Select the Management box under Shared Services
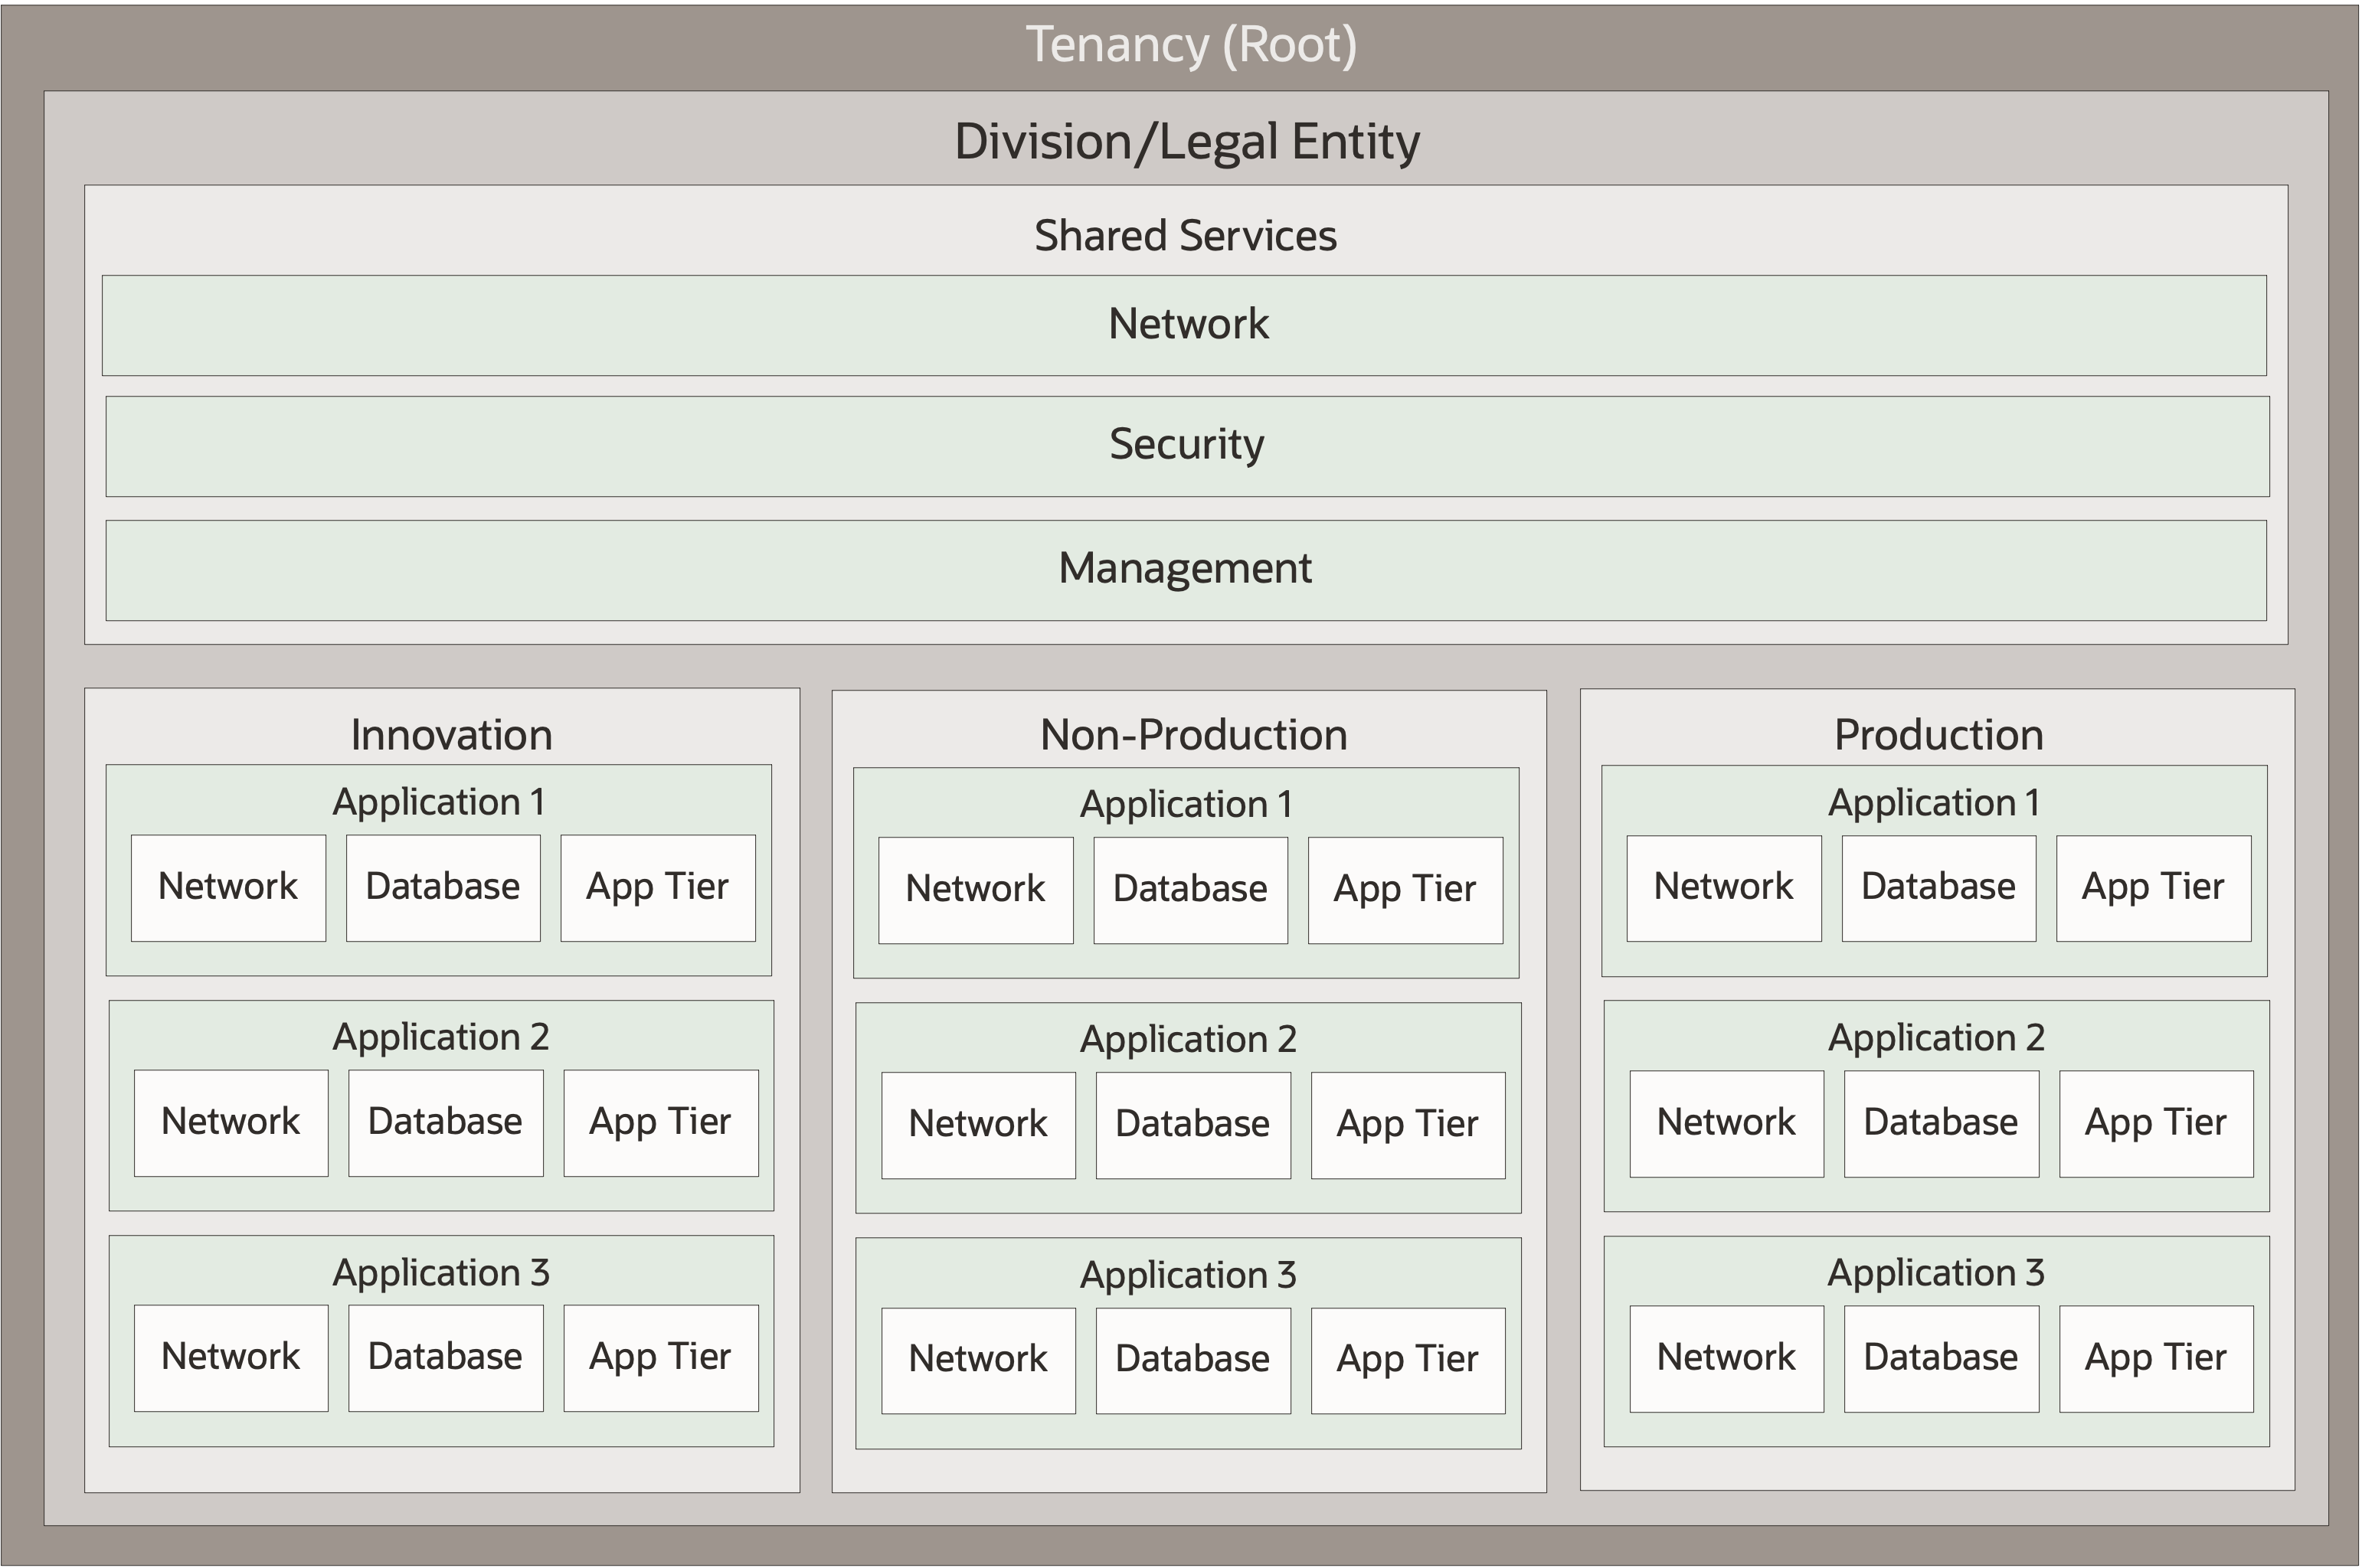This screenshot has width=2362, height=1568. 1186,571
